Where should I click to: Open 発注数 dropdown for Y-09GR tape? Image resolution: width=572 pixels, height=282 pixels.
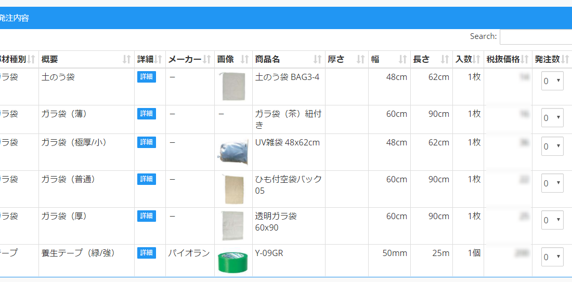point(552,257)
